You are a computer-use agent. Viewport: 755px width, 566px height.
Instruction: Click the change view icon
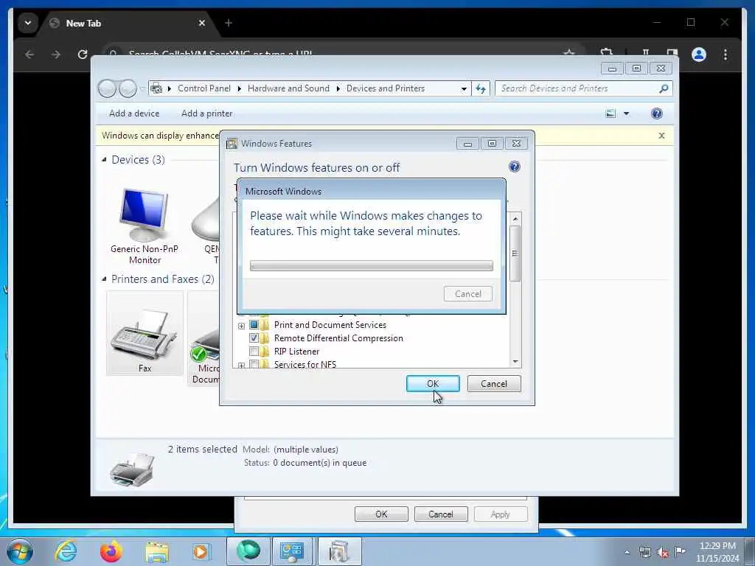pos(610,113)
